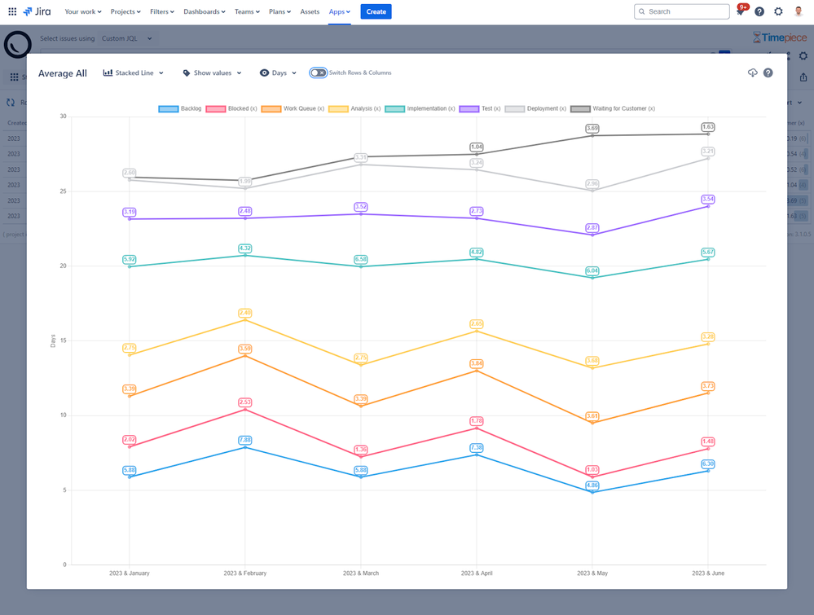The image size is (814, 615).
Task: Click Implementation 5.92 data label for January
Action: click(130, 259)
